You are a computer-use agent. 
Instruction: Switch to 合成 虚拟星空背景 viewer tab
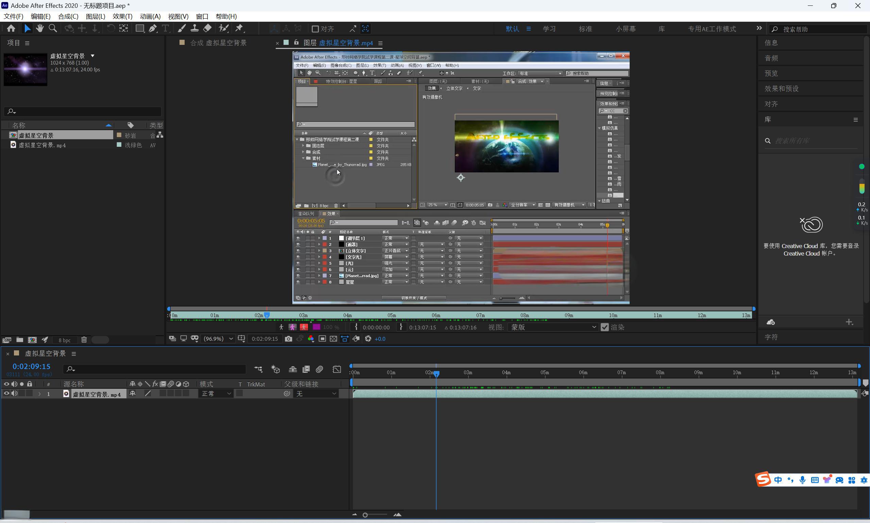coord(218,43)
